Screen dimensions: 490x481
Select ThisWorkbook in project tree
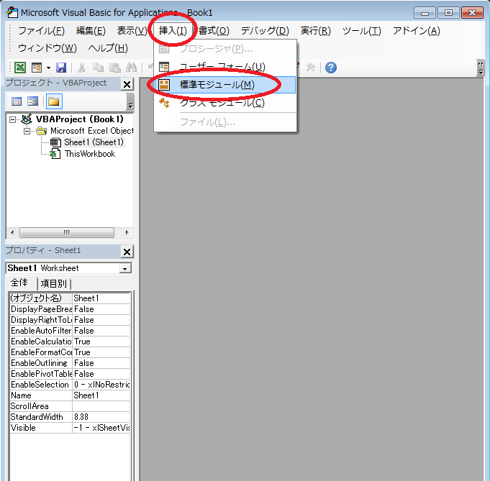(x=90, y=154)
